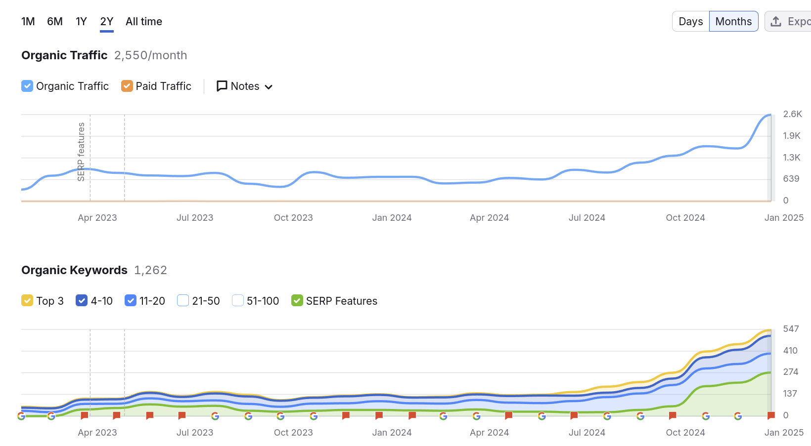Click the red note flag at May 2023
This screenshot has height=446, width=811.
[117, 416]
